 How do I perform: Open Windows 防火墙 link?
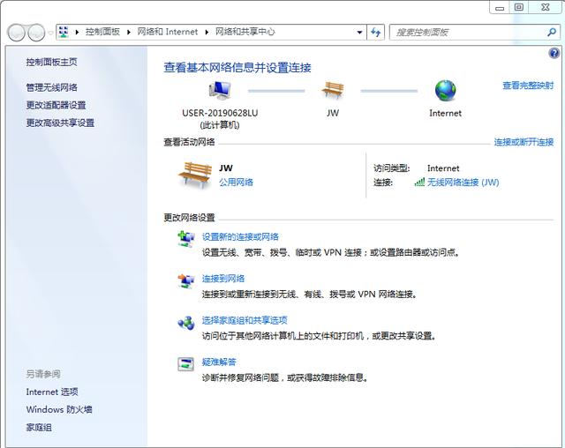pos(59,409)
